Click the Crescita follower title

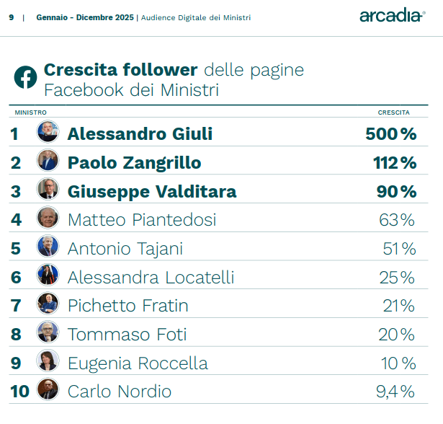pyautogui.click(x=121, y=70)
